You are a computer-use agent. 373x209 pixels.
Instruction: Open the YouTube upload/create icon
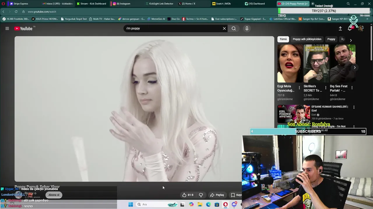340,28
